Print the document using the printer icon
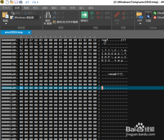The width and height of the screenshot is (164, 140). 21,2
